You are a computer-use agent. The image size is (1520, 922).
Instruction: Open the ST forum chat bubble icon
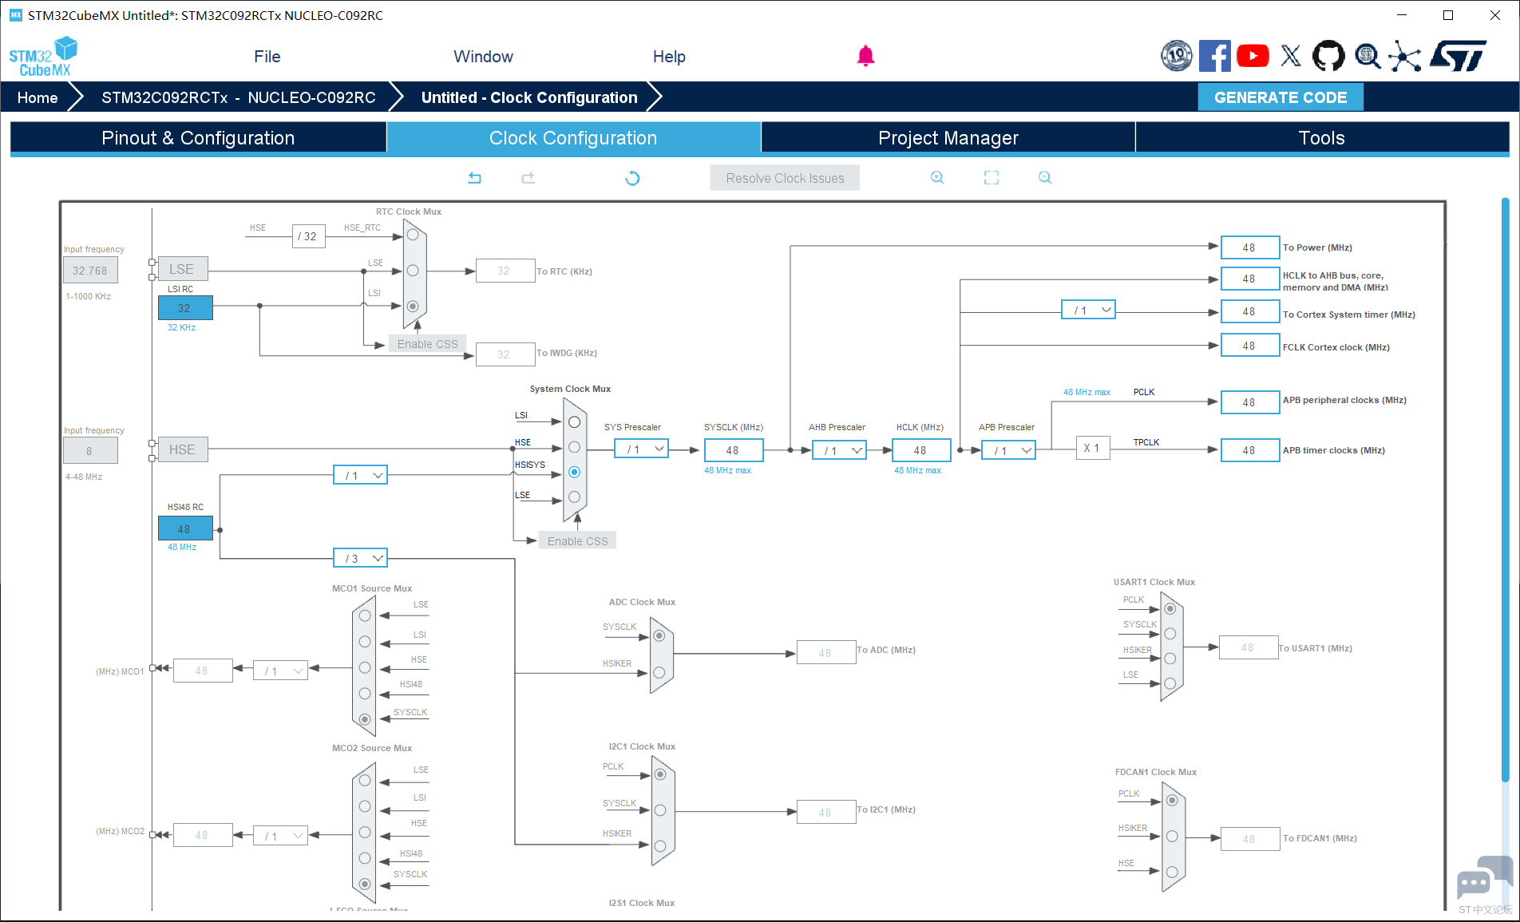click(1484, 878)
